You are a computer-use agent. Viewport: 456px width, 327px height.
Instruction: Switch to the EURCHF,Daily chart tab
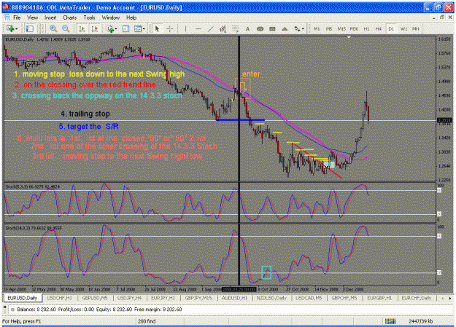point(416,298)
